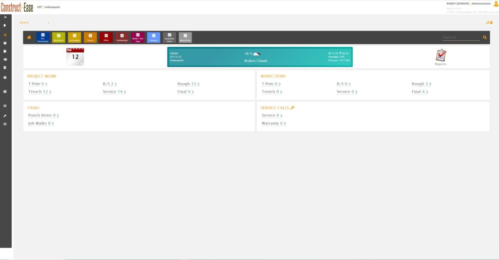Open the people group icon in the sidebar
This screenshot has width=499, height=260.
coord(5,59)
